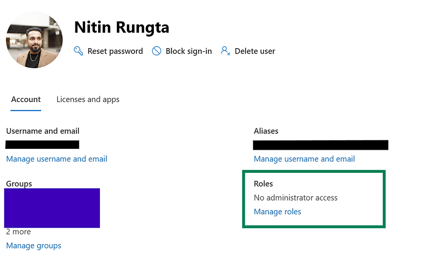
Task: Click the Delete user person icon
Action: (x=225, y=51)
